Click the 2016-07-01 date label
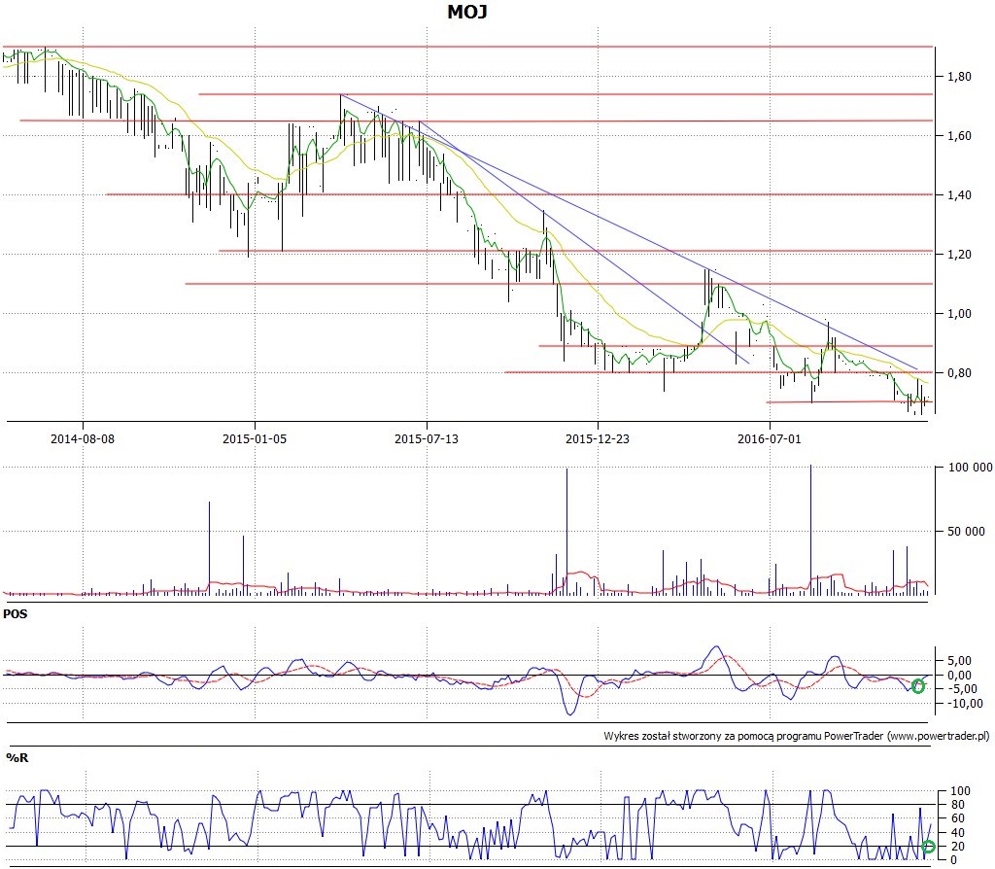 pyautogui.click(x=770, y=438)
